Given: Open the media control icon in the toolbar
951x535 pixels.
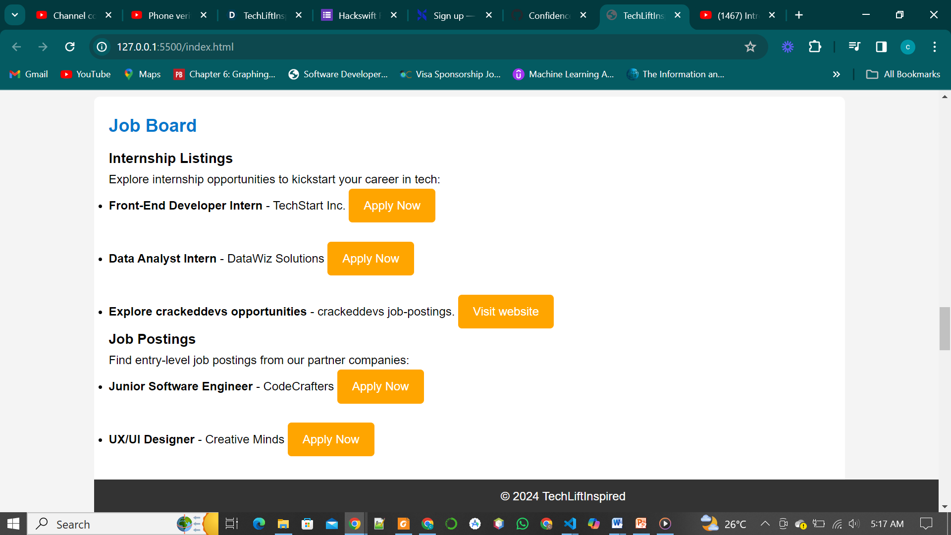Looking at the screenshot, I should tap(854, 47).
